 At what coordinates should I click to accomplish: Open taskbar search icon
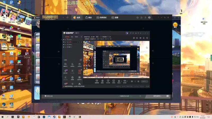click(7, 117)
